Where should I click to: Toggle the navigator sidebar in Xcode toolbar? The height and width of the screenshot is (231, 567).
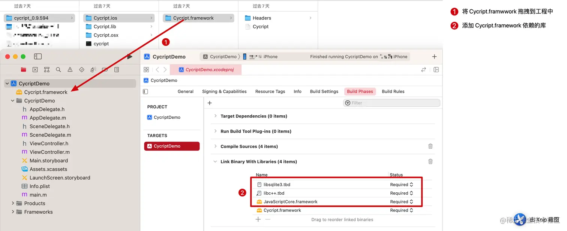(38, 56)
